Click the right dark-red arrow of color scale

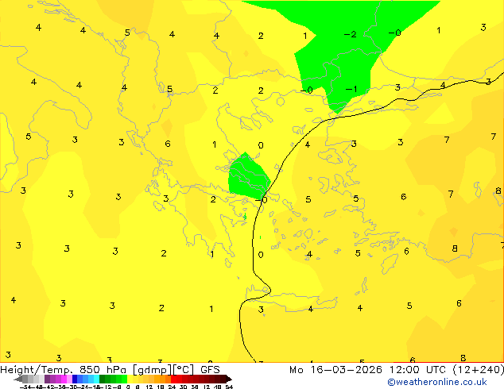tap(229, 379)
